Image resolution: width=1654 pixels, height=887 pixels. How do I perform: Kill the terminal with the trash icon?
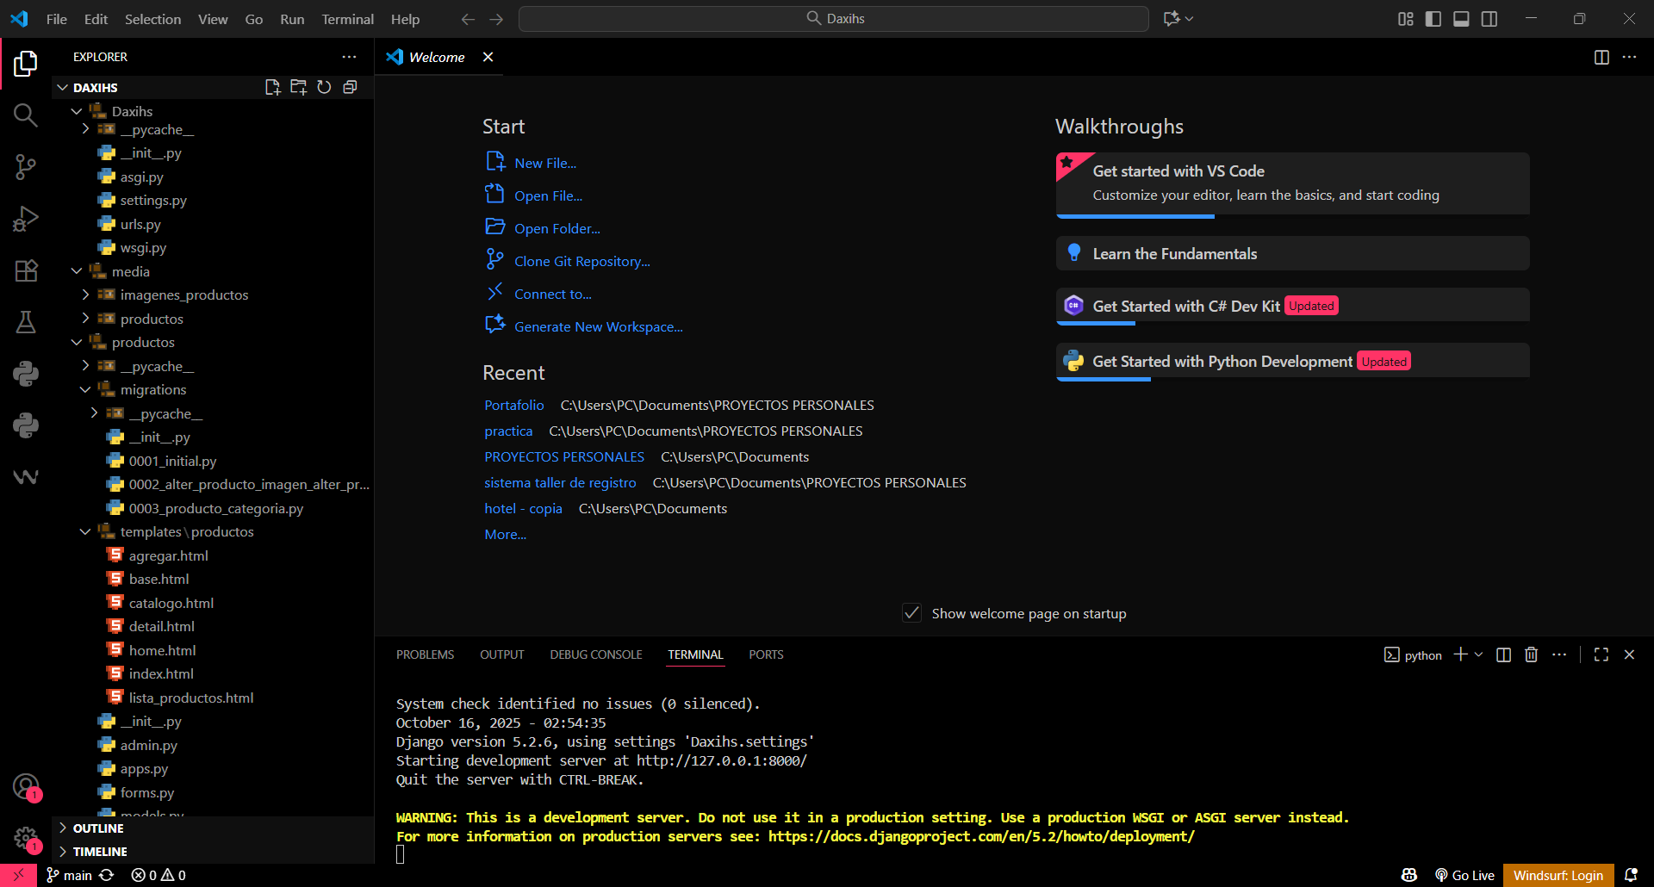(1531, 654)
